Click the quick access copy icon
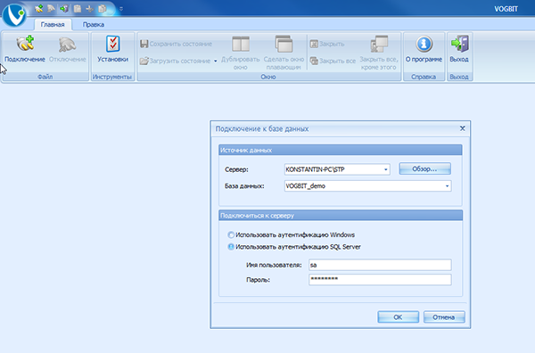 (102, 9)
